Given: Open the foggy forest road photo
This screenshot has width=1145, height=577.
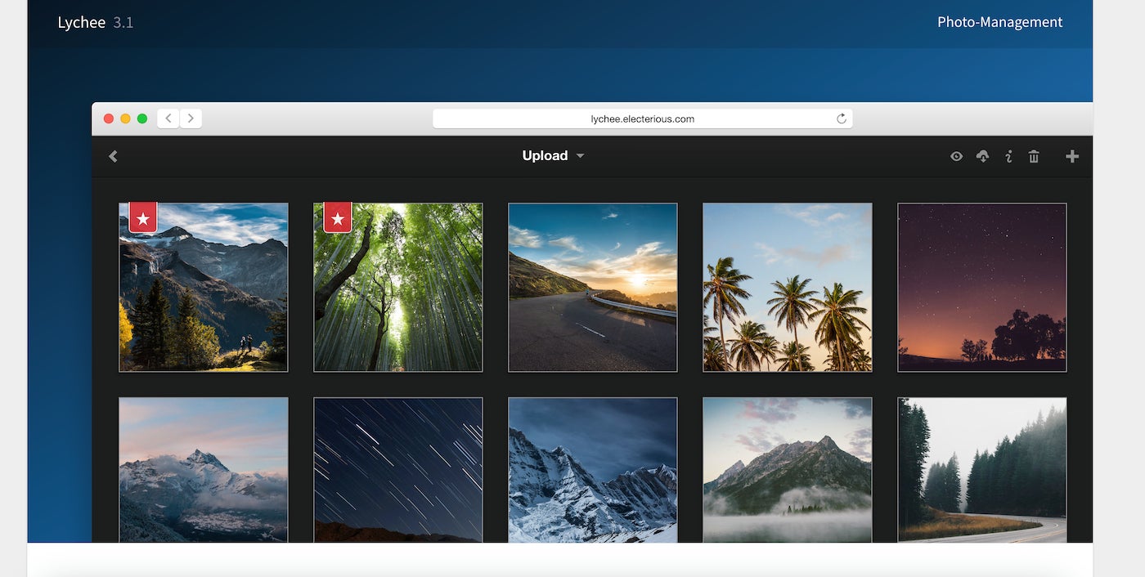Looking at the screenshot, I should (x=982, y=470).
